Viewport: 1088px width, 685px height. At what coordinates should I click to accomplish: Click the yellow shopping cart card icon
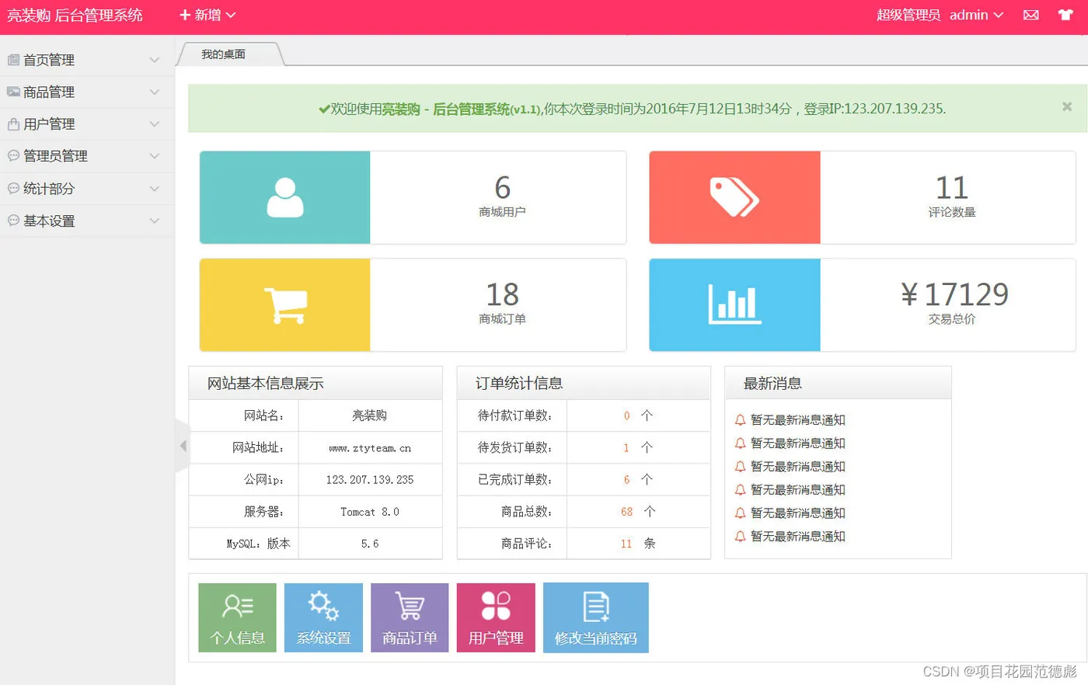(285, 305)
